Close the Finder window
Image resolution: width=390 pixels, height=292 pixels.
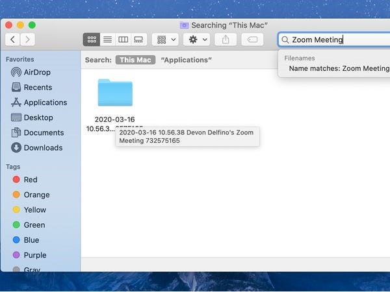point(8,25)
